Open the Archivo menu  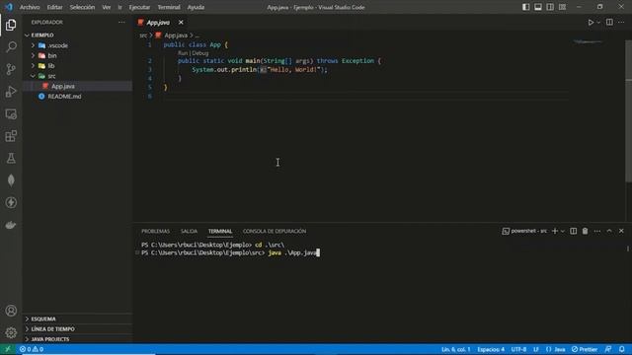point(30,7)
